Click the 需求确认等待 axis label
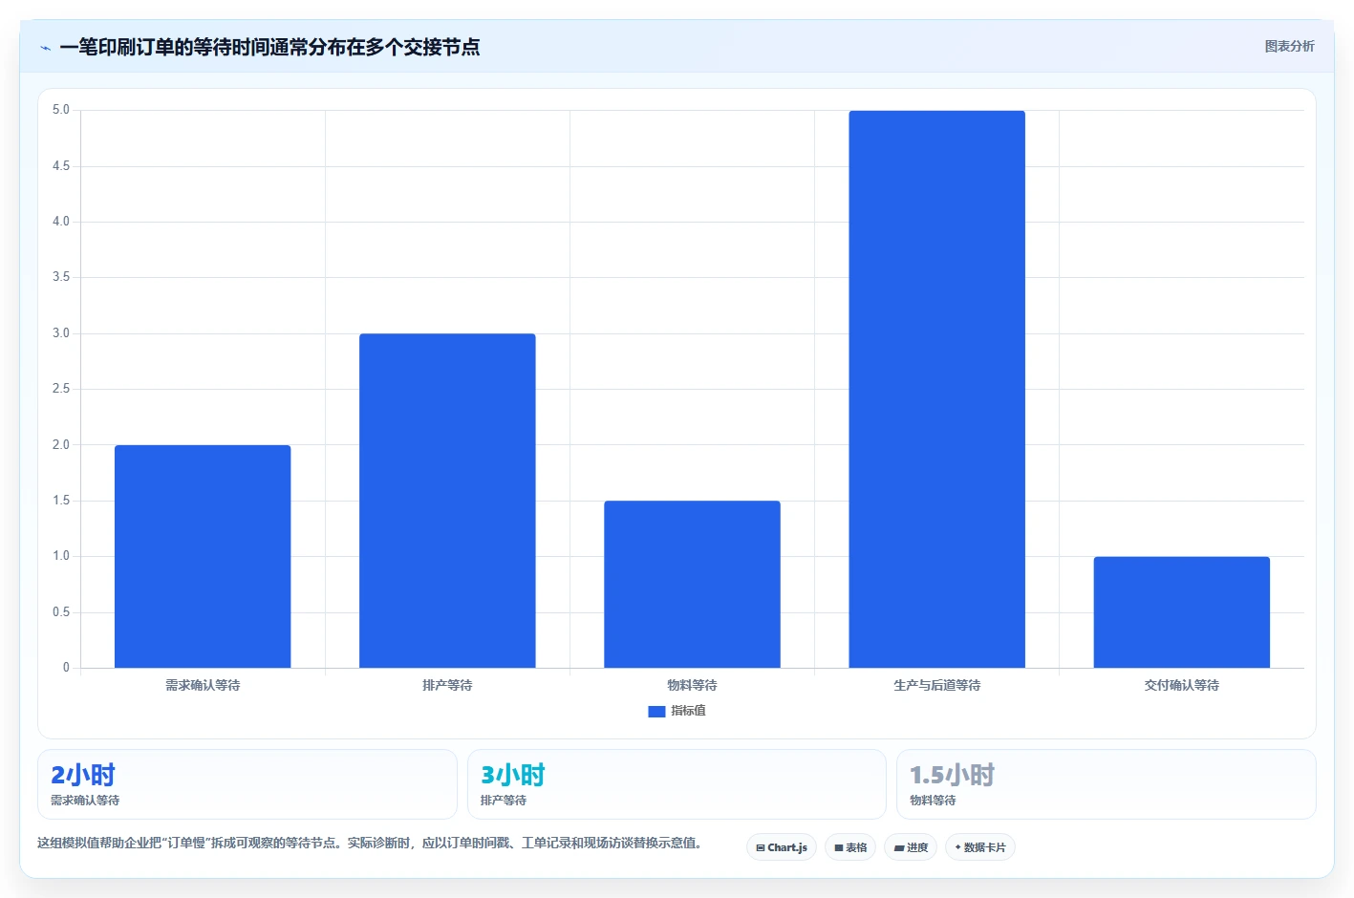The image size is (1354, 898). click(x=203, y=685)
